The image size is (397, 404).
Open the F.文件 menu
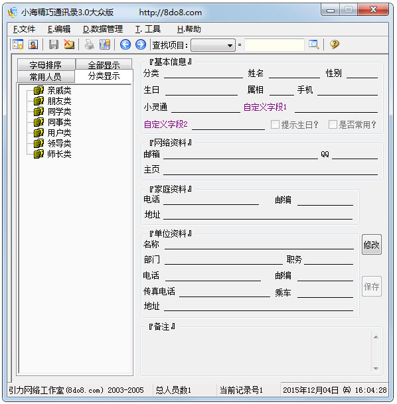coord(24,29)
